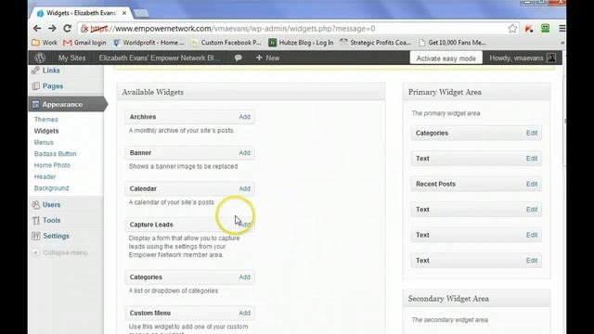Open Hubze Blog - Log In bookmark
594x334 pixels.
(301, 43)
